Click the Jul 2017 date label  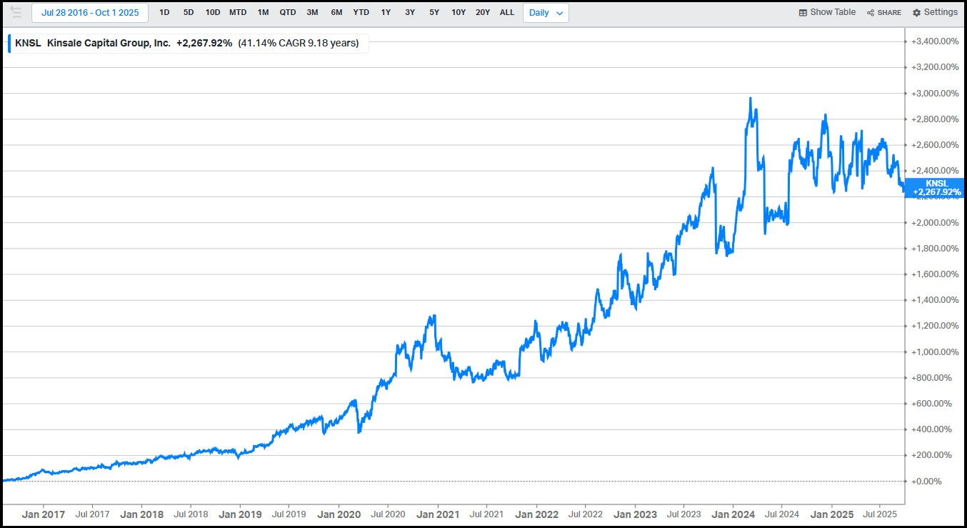tap(92, 514)
